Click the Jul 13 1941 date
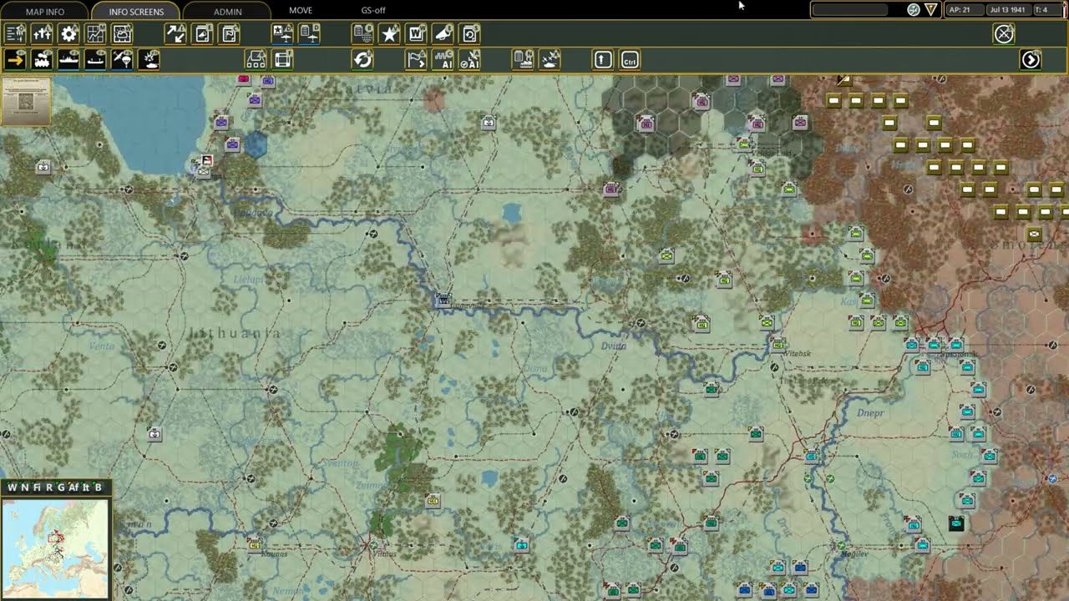1069x601 pixels. click(x=1008, y=10)
